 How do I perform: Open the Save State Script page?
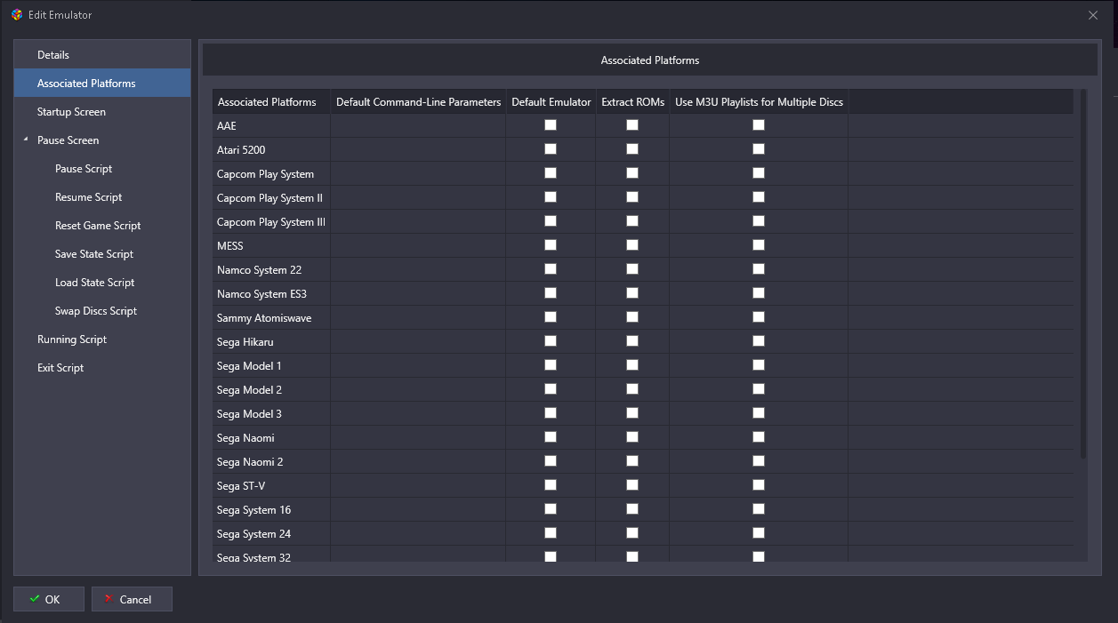94,254
